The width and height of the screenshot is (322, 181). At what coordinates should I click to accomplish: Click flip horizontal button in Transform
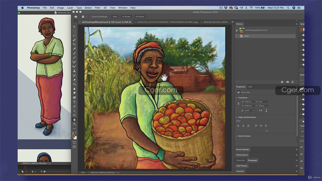tap(261, 110)
